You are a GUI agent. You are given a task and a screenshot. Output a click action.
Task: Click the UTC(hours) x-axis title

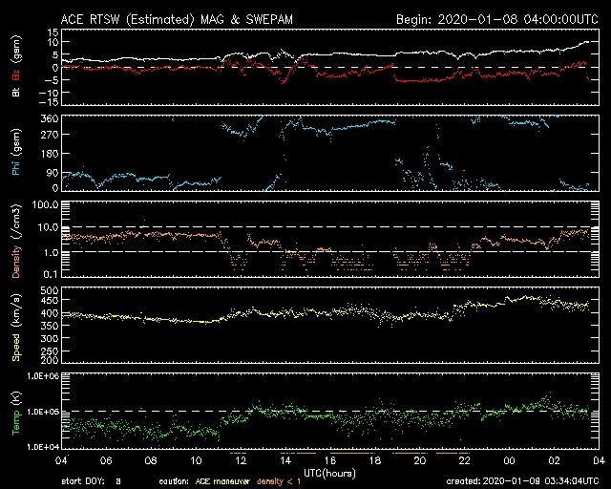[x=330, y=471]
